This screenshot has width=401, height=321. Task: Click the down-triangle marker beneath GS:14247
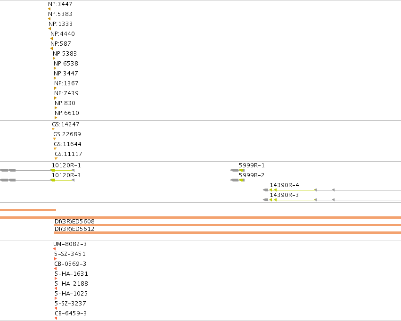pos(53,129)
